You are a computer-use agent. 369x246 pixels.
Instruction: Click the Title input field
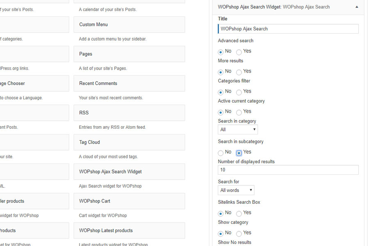[288, 29]
